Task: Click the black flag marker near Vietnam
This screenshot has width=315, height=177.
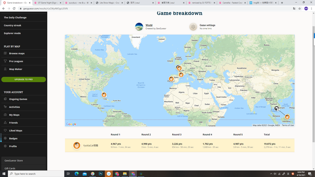Action: pyautogui.click(x=277, y=109)
